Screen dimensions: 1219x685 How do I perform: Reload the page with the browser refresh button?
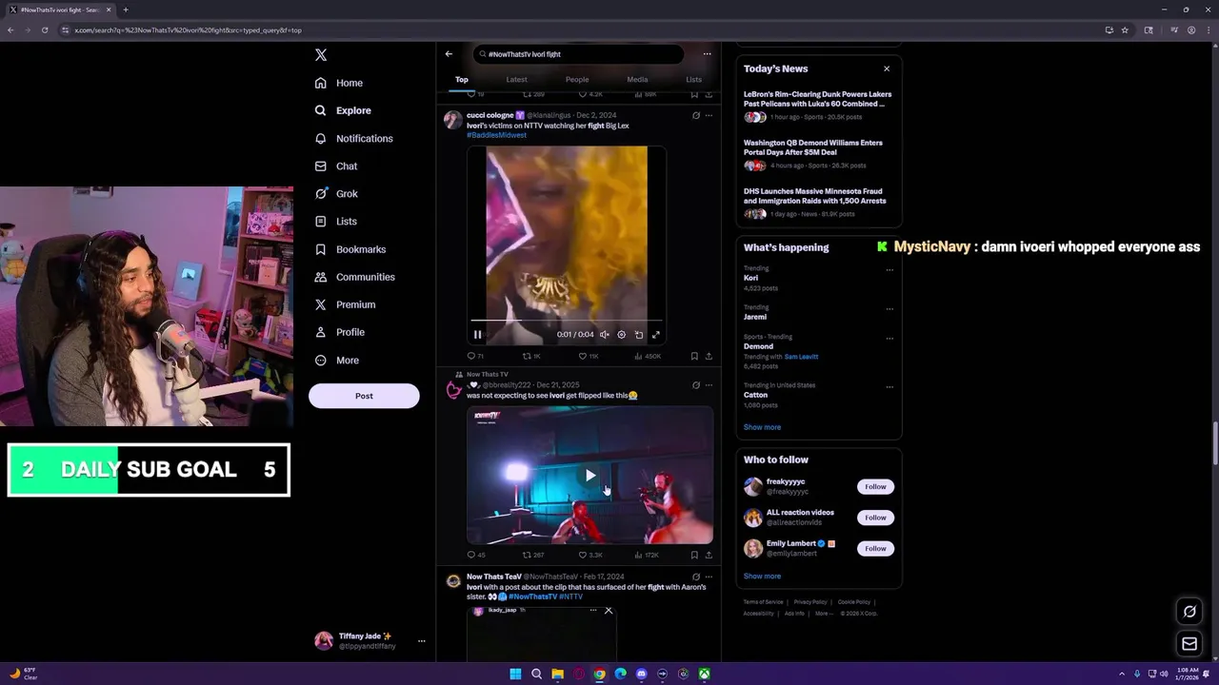44,30
